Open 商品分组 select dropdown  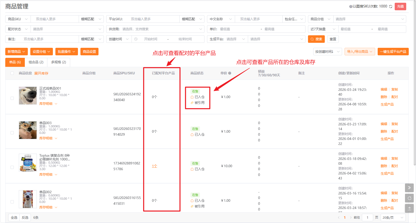(370, 19)
